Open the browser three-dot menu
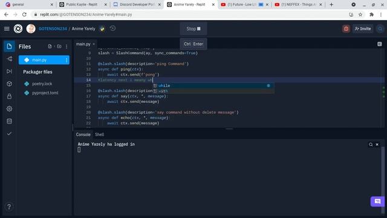Screen dimensions: 387x218 tap(381, 15)
